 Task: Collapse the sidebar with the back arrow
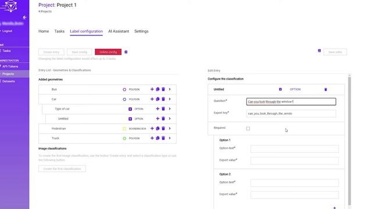24,17
